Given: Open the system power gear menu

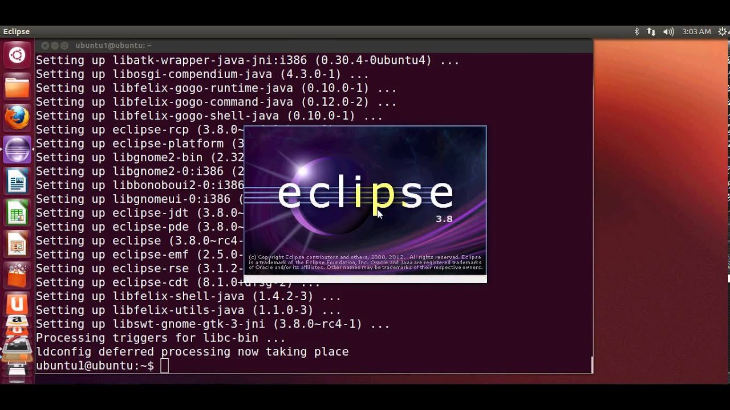Looking at the screenshot, I should tap(723, 32).
